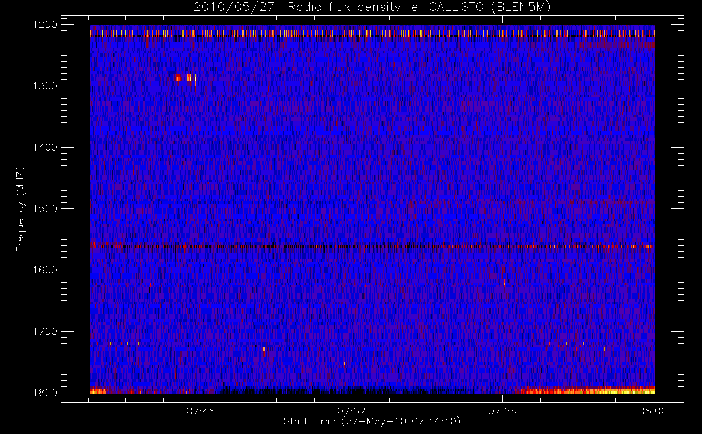Select the 1800 frequency tick label
Image resolution: width=702 pixels, height=434 pixels.
pyautogui.click(x=45, y=393)
